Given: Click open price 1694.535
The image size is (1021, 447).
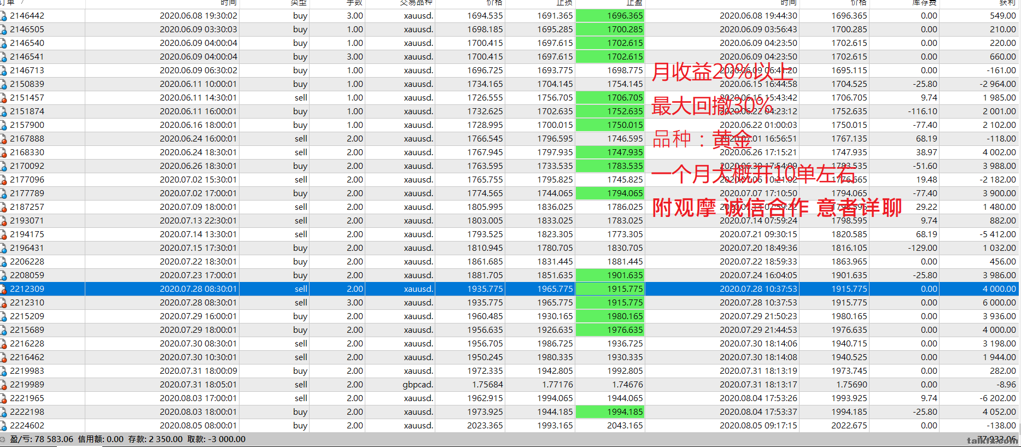Looking at the screenshot, I should click(485, 16).
